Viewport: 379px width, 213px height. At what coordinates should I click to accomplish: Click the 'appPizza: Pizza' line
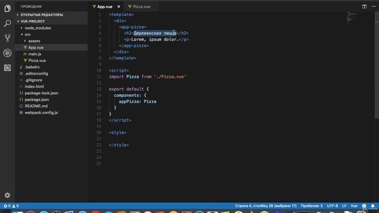(x=137, y=102)
